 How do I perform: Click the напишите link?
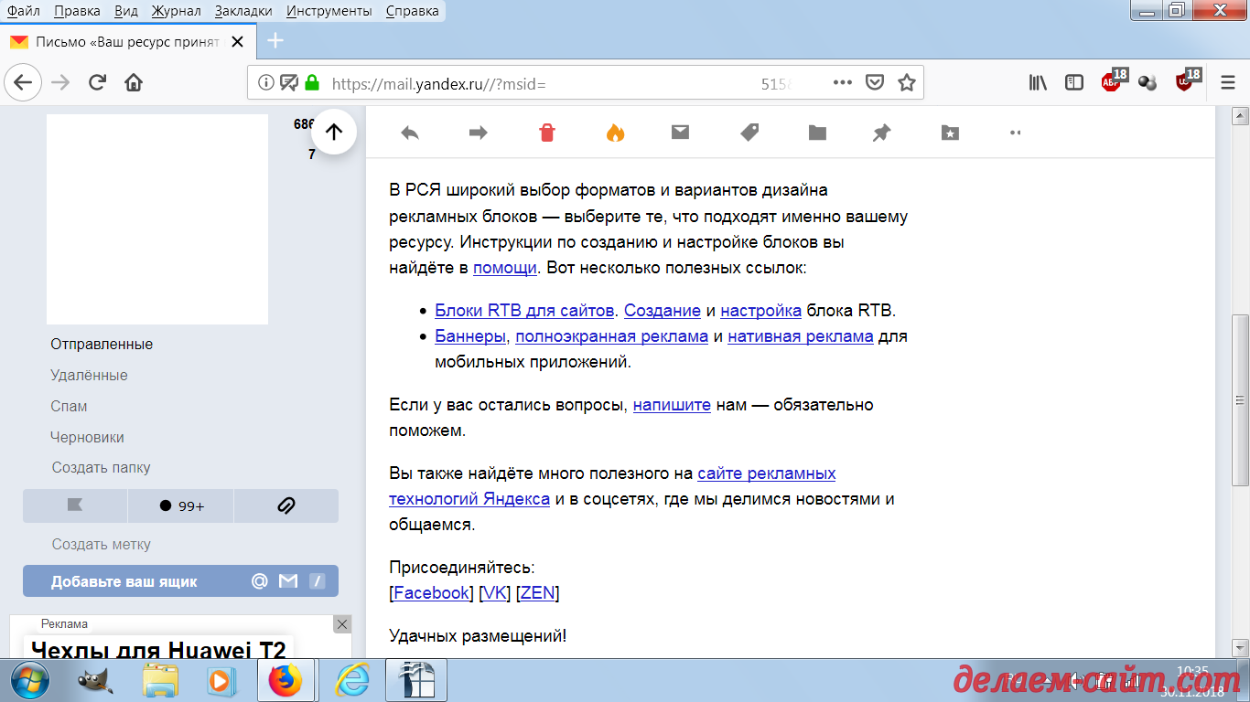tap(672, 405)
